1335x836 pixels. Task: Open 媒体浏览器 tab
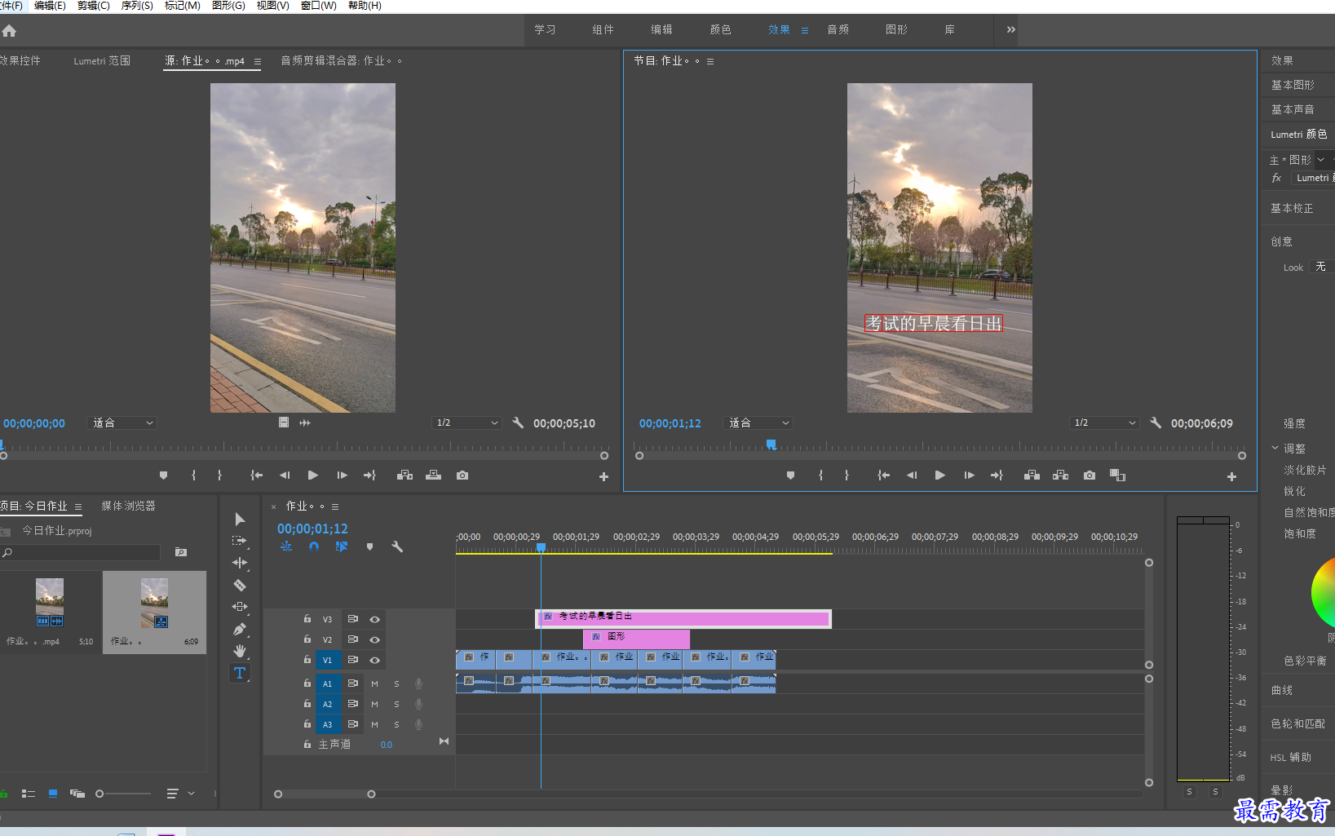(x=128, y=506)
